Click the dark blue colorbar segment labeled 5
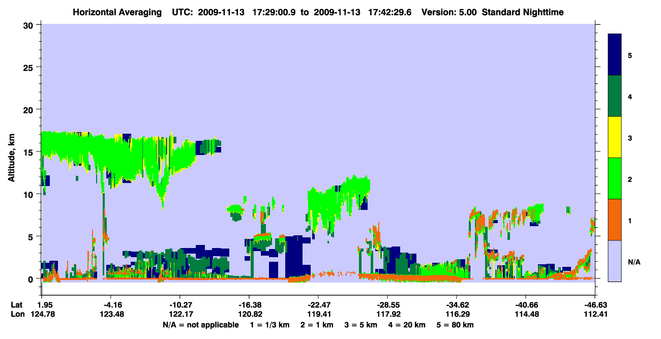The image size is (661, 339). point(615,55)
